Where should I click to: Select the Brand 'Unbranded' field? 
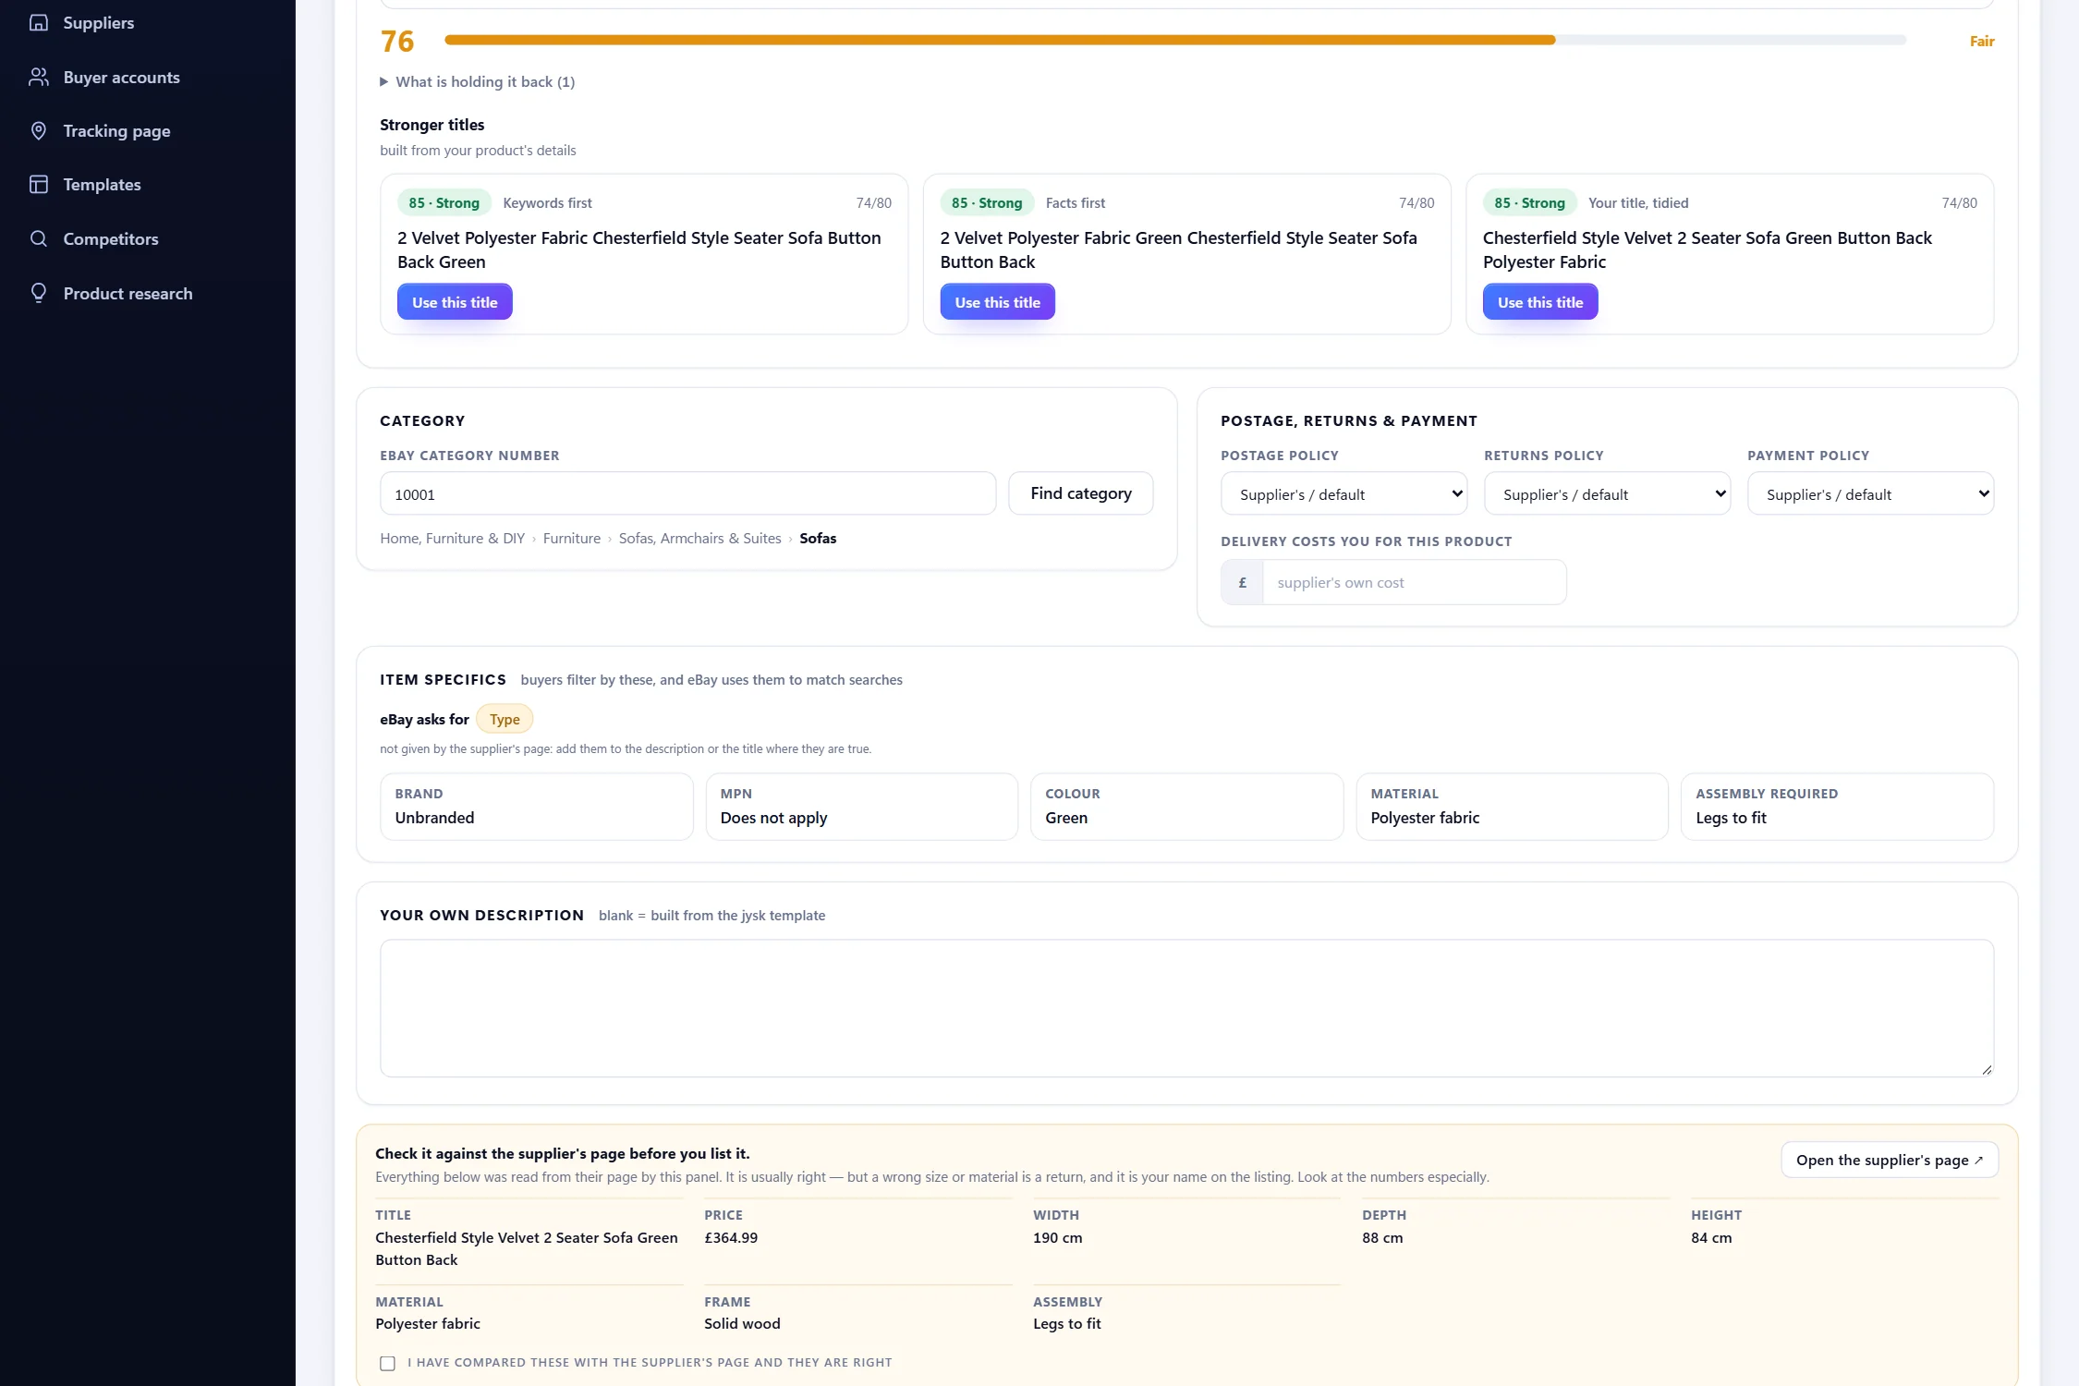536,807
